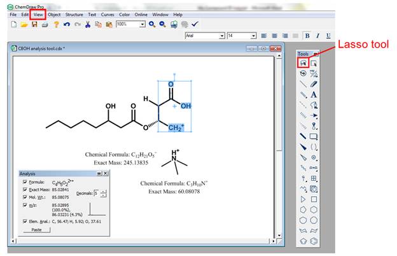Toggle the Mol. Wt. checkbox
This screenshot has height=256, width=397.
coord(25,197)
